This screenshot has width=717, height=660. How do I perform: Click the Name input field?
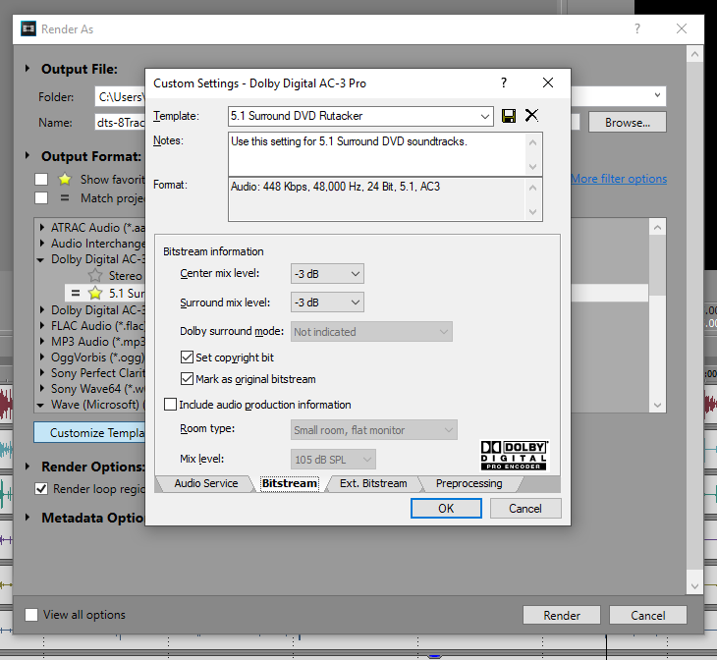click(120, 123)
